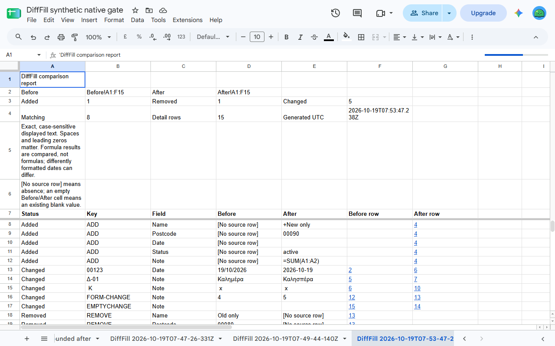Click the print icon

pos(61,37)
